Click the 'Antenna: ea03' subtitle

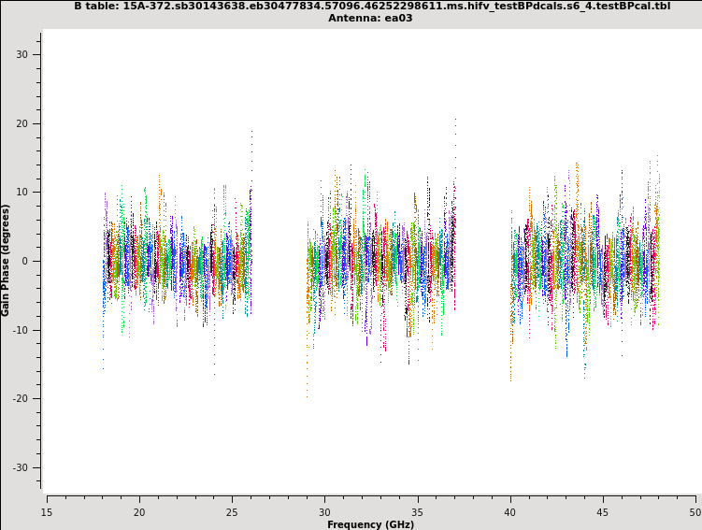point(370,18)
